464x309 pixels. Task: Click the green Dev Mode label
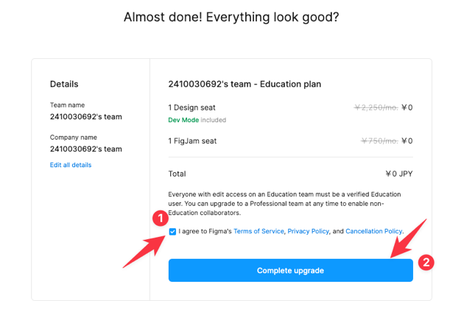point(183,120)
